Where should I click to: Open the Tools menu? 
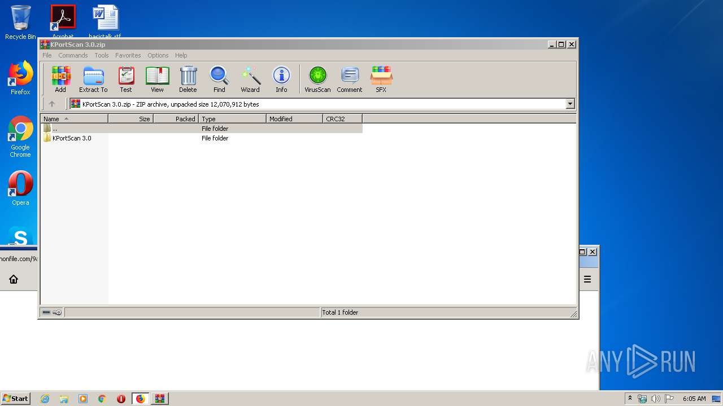point(102,55)
